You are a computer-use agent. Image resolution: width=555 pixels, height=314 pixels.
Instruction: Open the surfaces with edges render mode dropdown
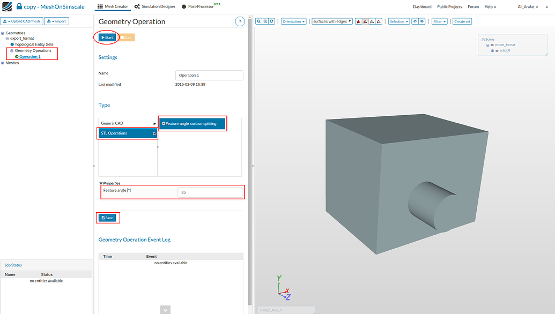(x=331, y=21)
